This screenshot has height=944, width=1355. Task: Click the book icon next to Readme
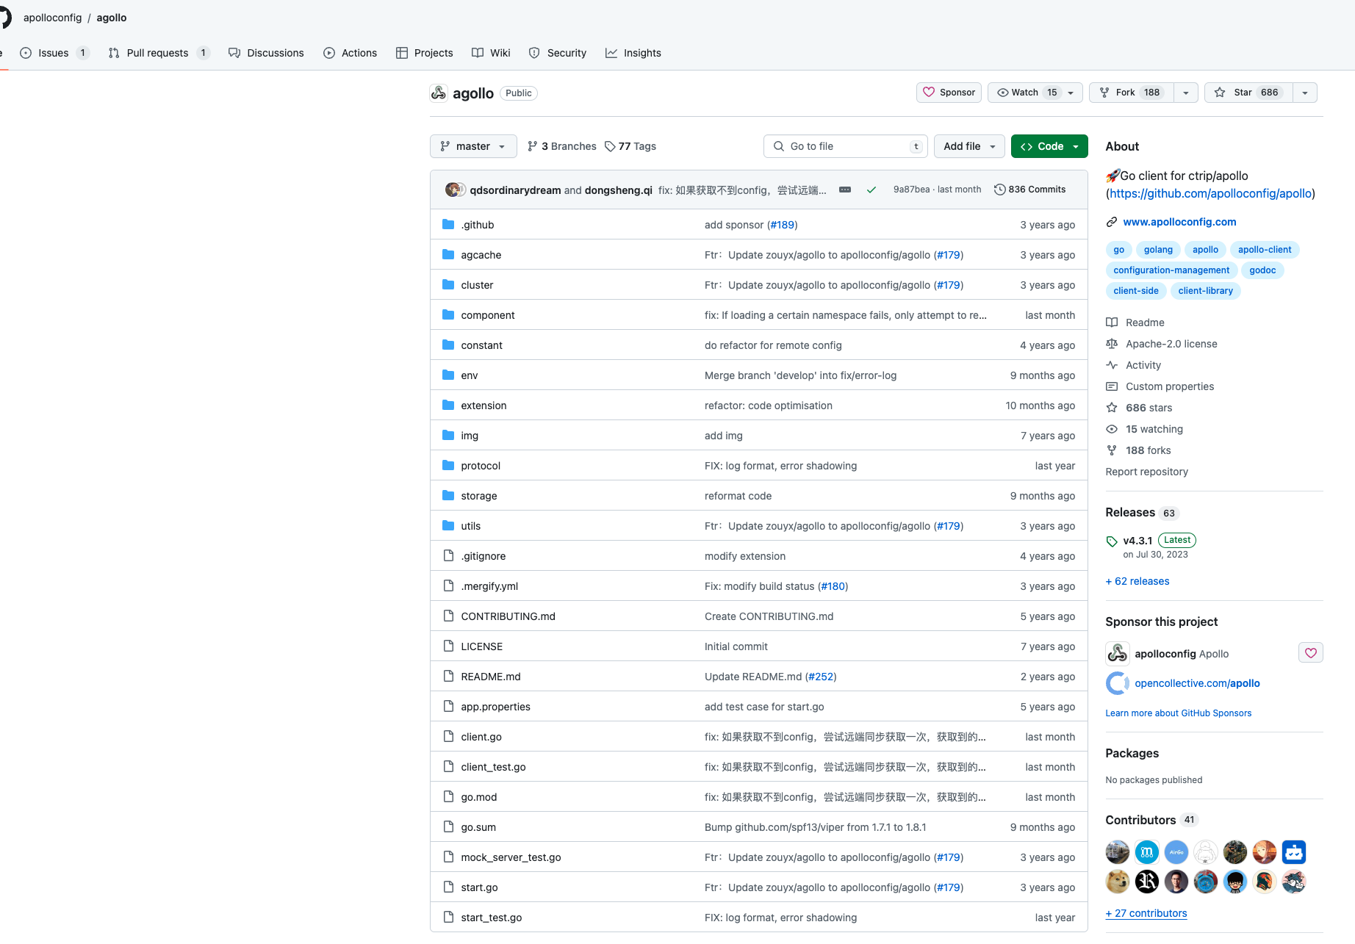pyautogui.click(x=1112, y=322)
